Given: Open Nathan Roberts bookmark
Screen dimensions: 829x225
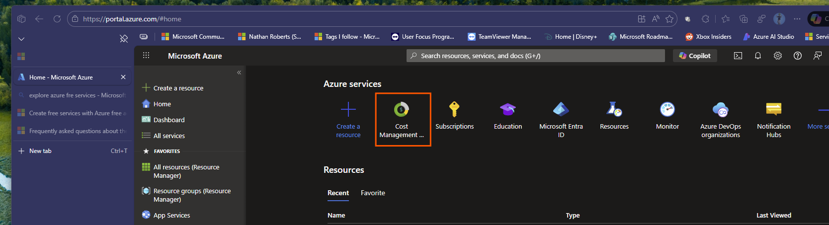Looking at the screenshot, I should [269, 36].
